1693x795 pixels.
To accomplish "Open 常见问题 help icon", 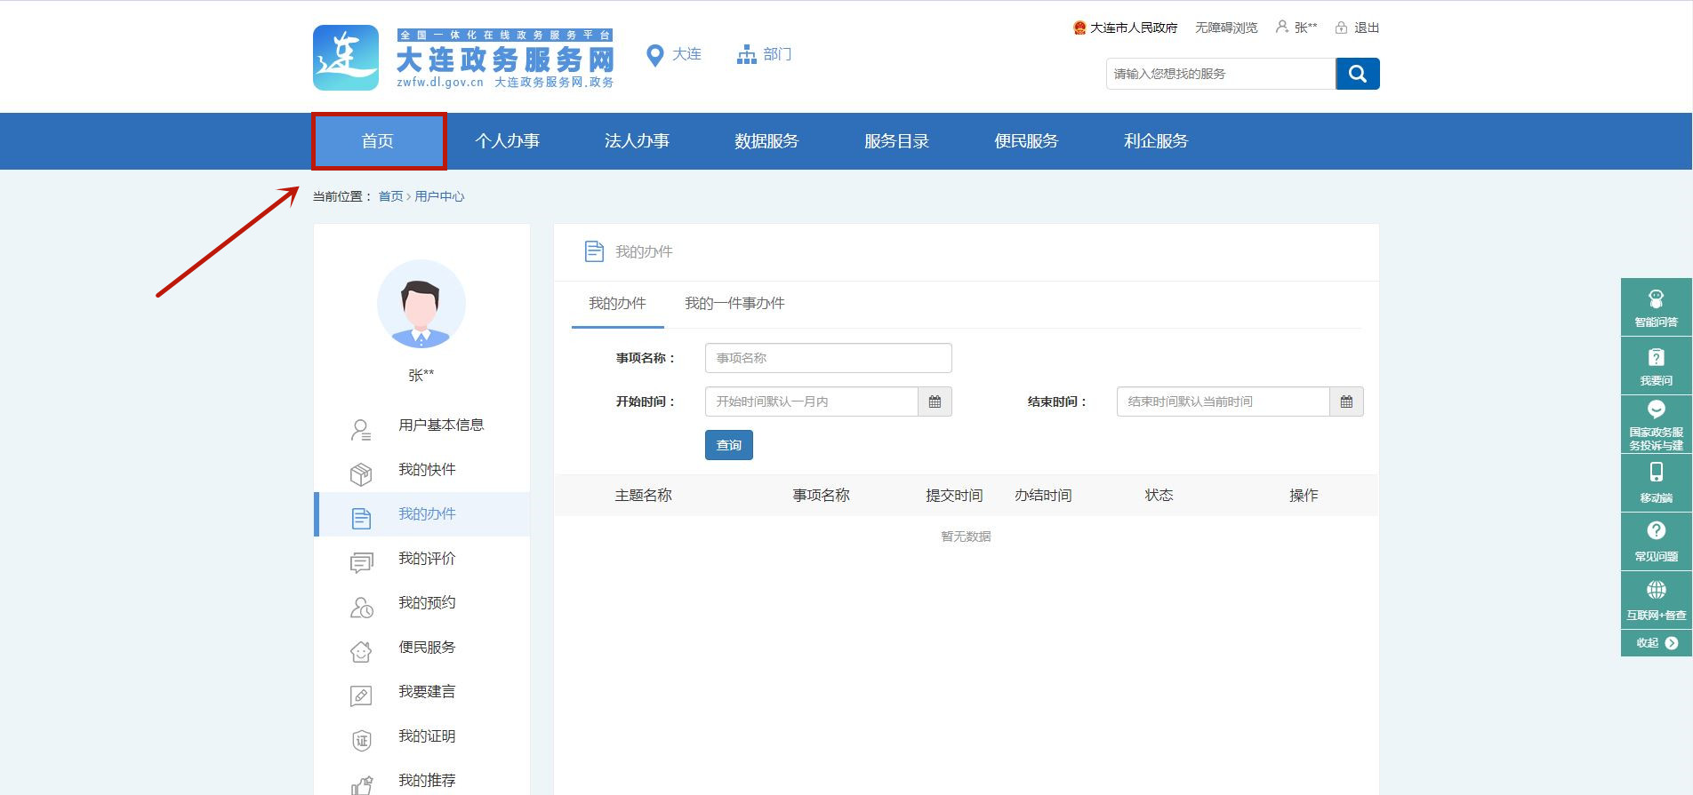I will (x=1656, y=540).
